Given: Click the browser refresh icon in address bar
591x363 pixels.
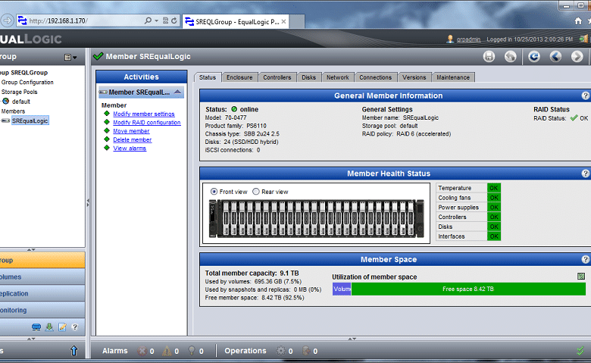Looking at the screenshot, I should [174, 20].
